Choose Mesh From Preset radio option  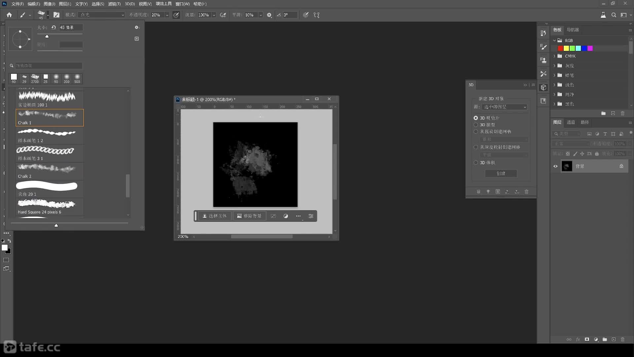point(475,132)
